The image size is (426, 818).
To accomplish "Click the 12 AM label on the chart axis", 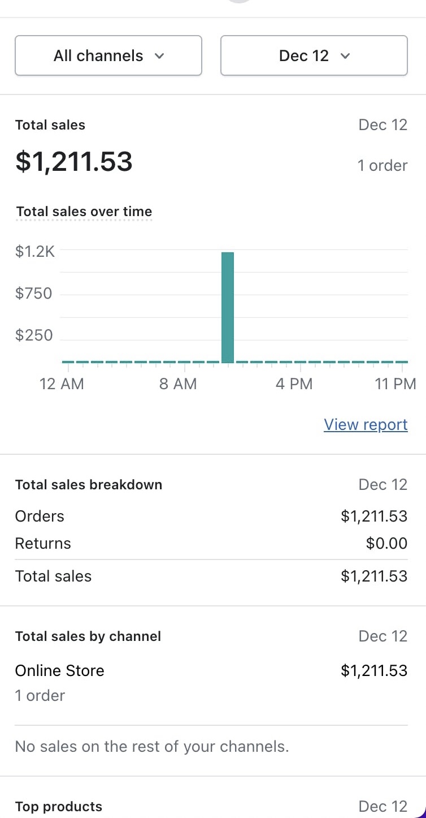I will 62,384.
